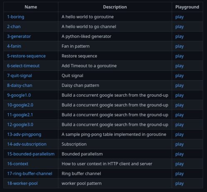This screenshot has height=192, width=207.
Task: Open the 1-boring example link
Action: (16, 17)
